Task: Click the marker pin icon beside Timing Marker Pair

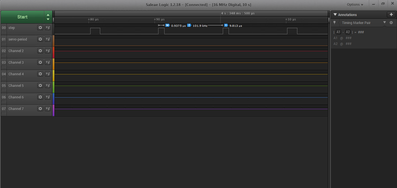Action: (x=335, y=23)
